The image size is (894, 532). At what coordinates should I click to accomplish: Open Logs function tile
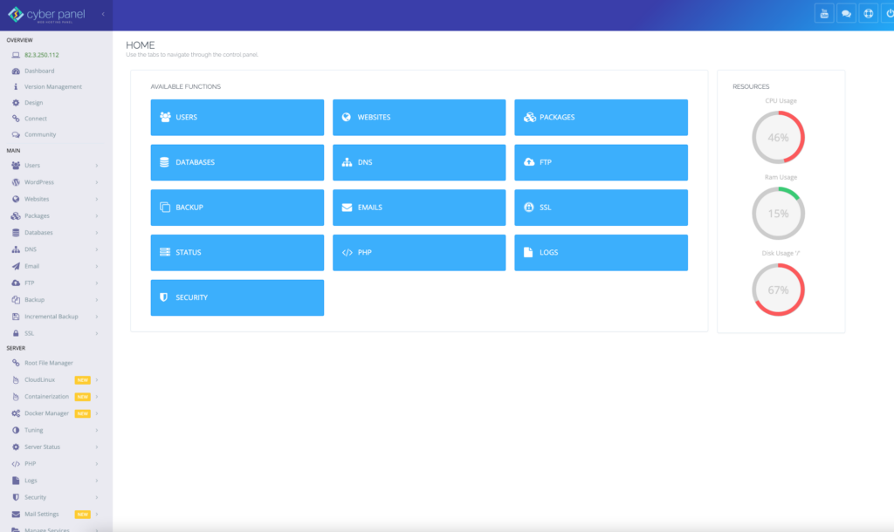tap(601, 252)
